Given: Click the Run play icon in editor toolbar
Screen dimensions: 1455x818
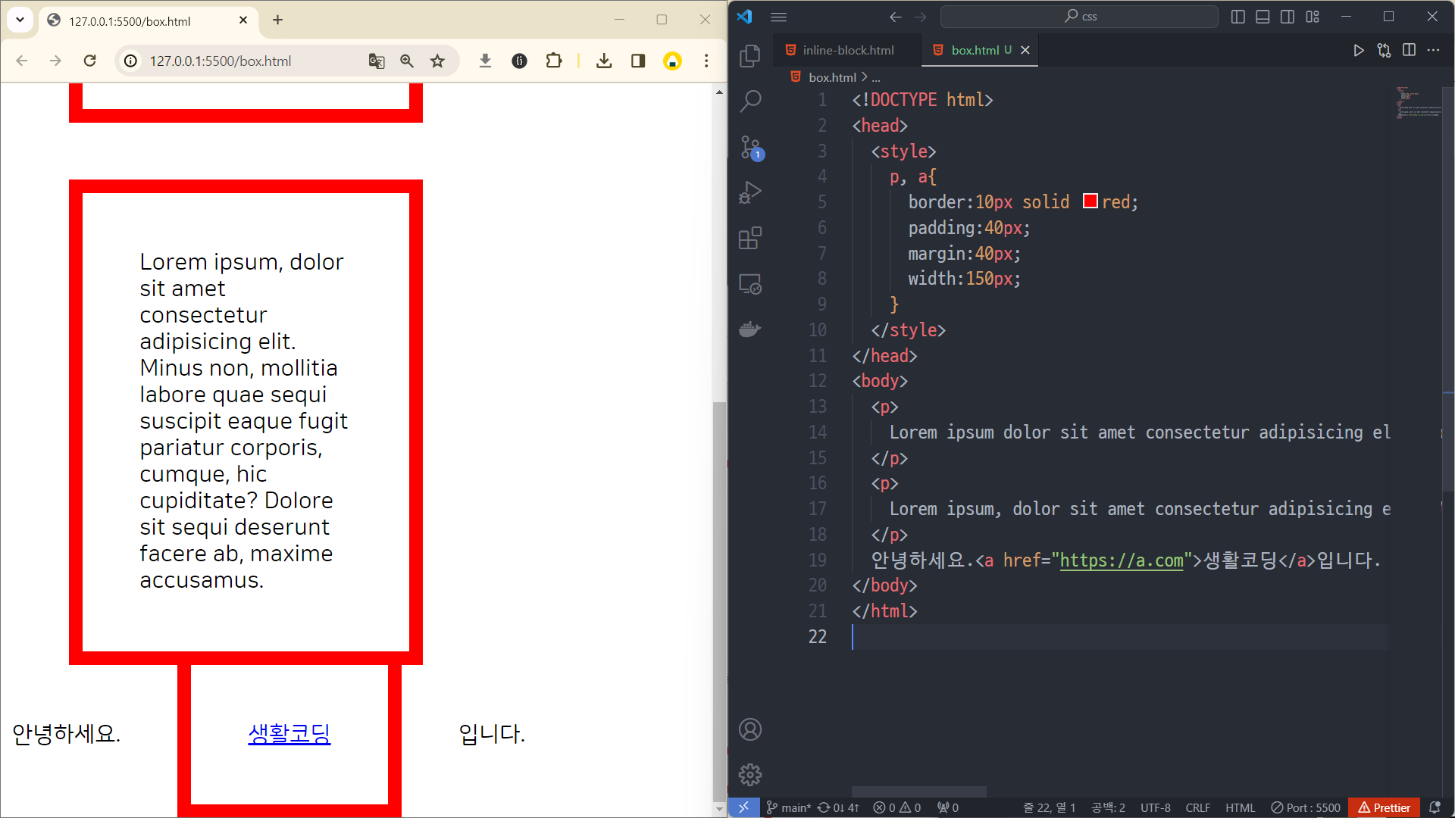Looking at the screenshot, I should (1359, 50).
